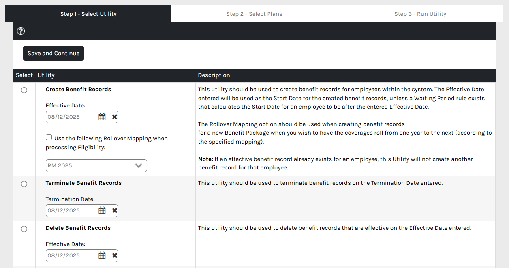Go to Step 3 - Run Utility tab
Screen dimensions: 509x268
420,14
